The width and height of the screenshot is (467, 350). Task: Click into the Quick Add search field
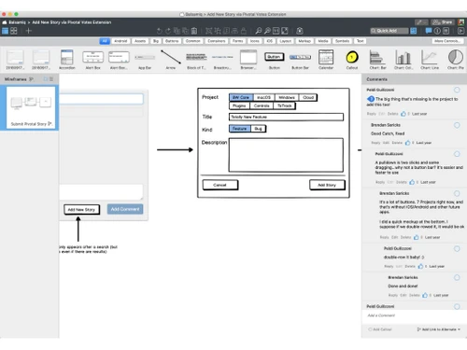point(389,31)
